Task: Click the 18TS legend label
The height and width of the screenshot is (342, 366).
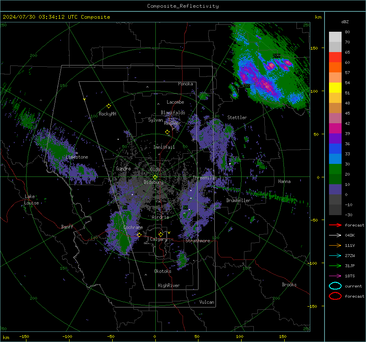Action: [350, 276]
